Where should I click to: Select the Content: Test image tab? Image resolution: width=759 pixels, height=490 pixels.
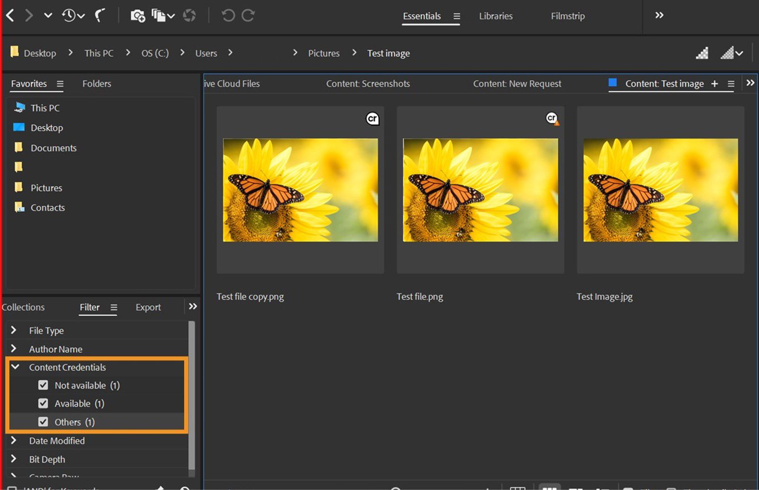pos(664,83)
